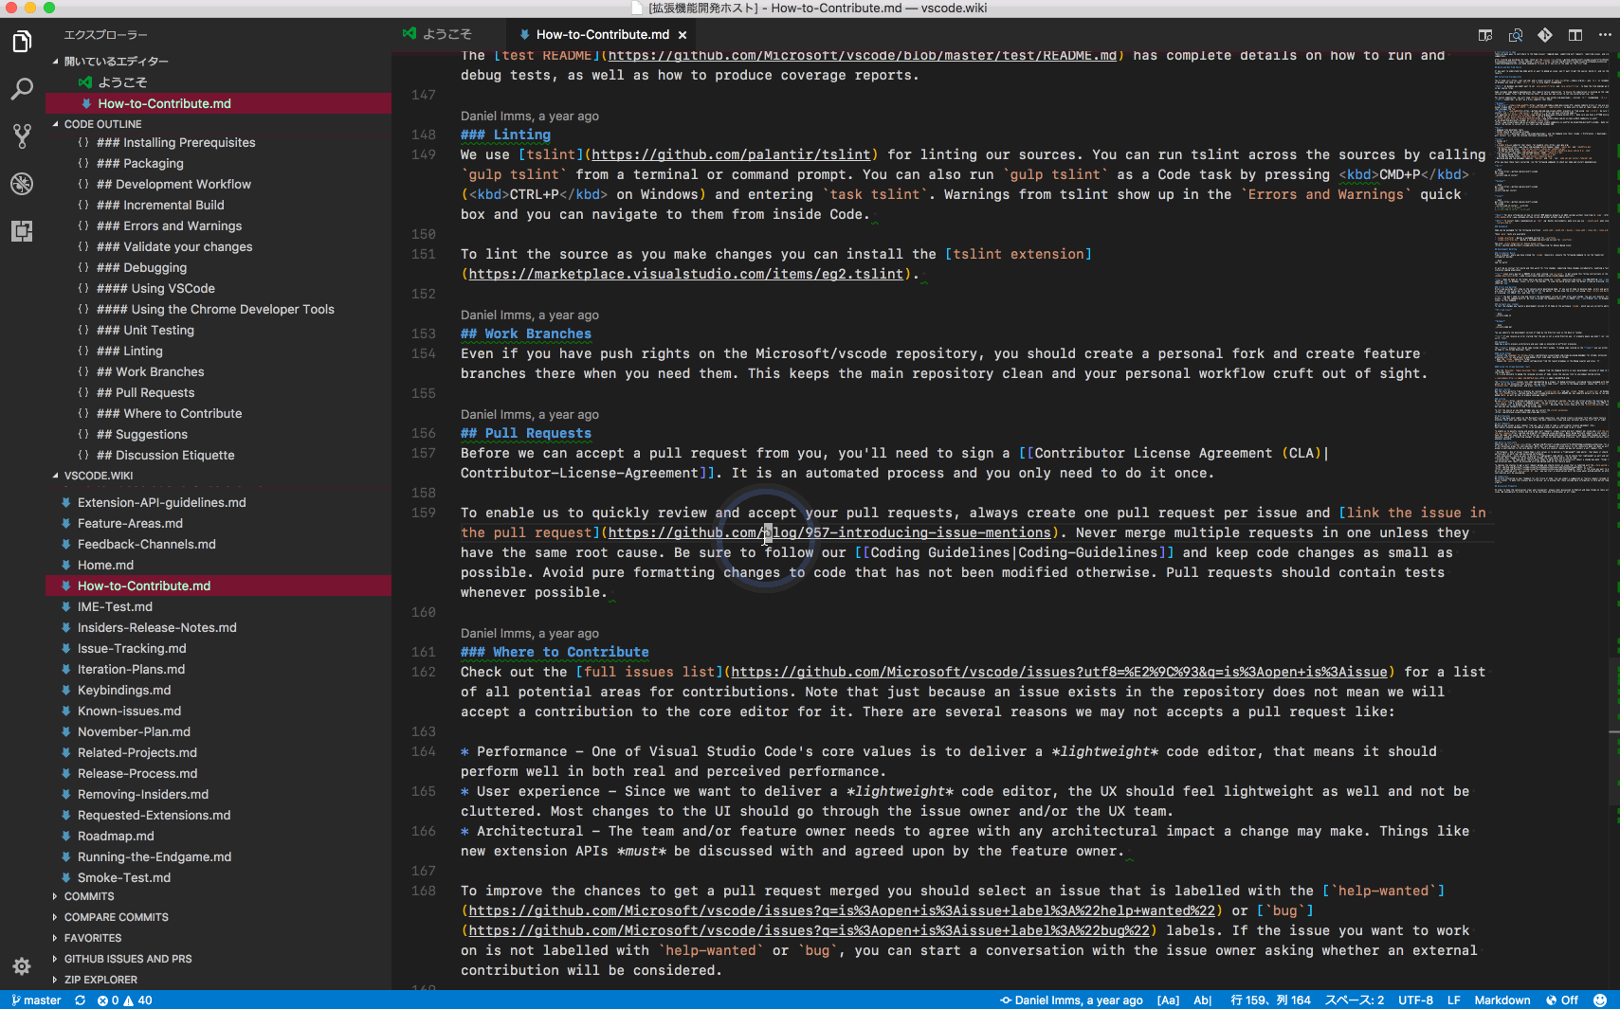Open the Search view in activity bar

point(22,89)
